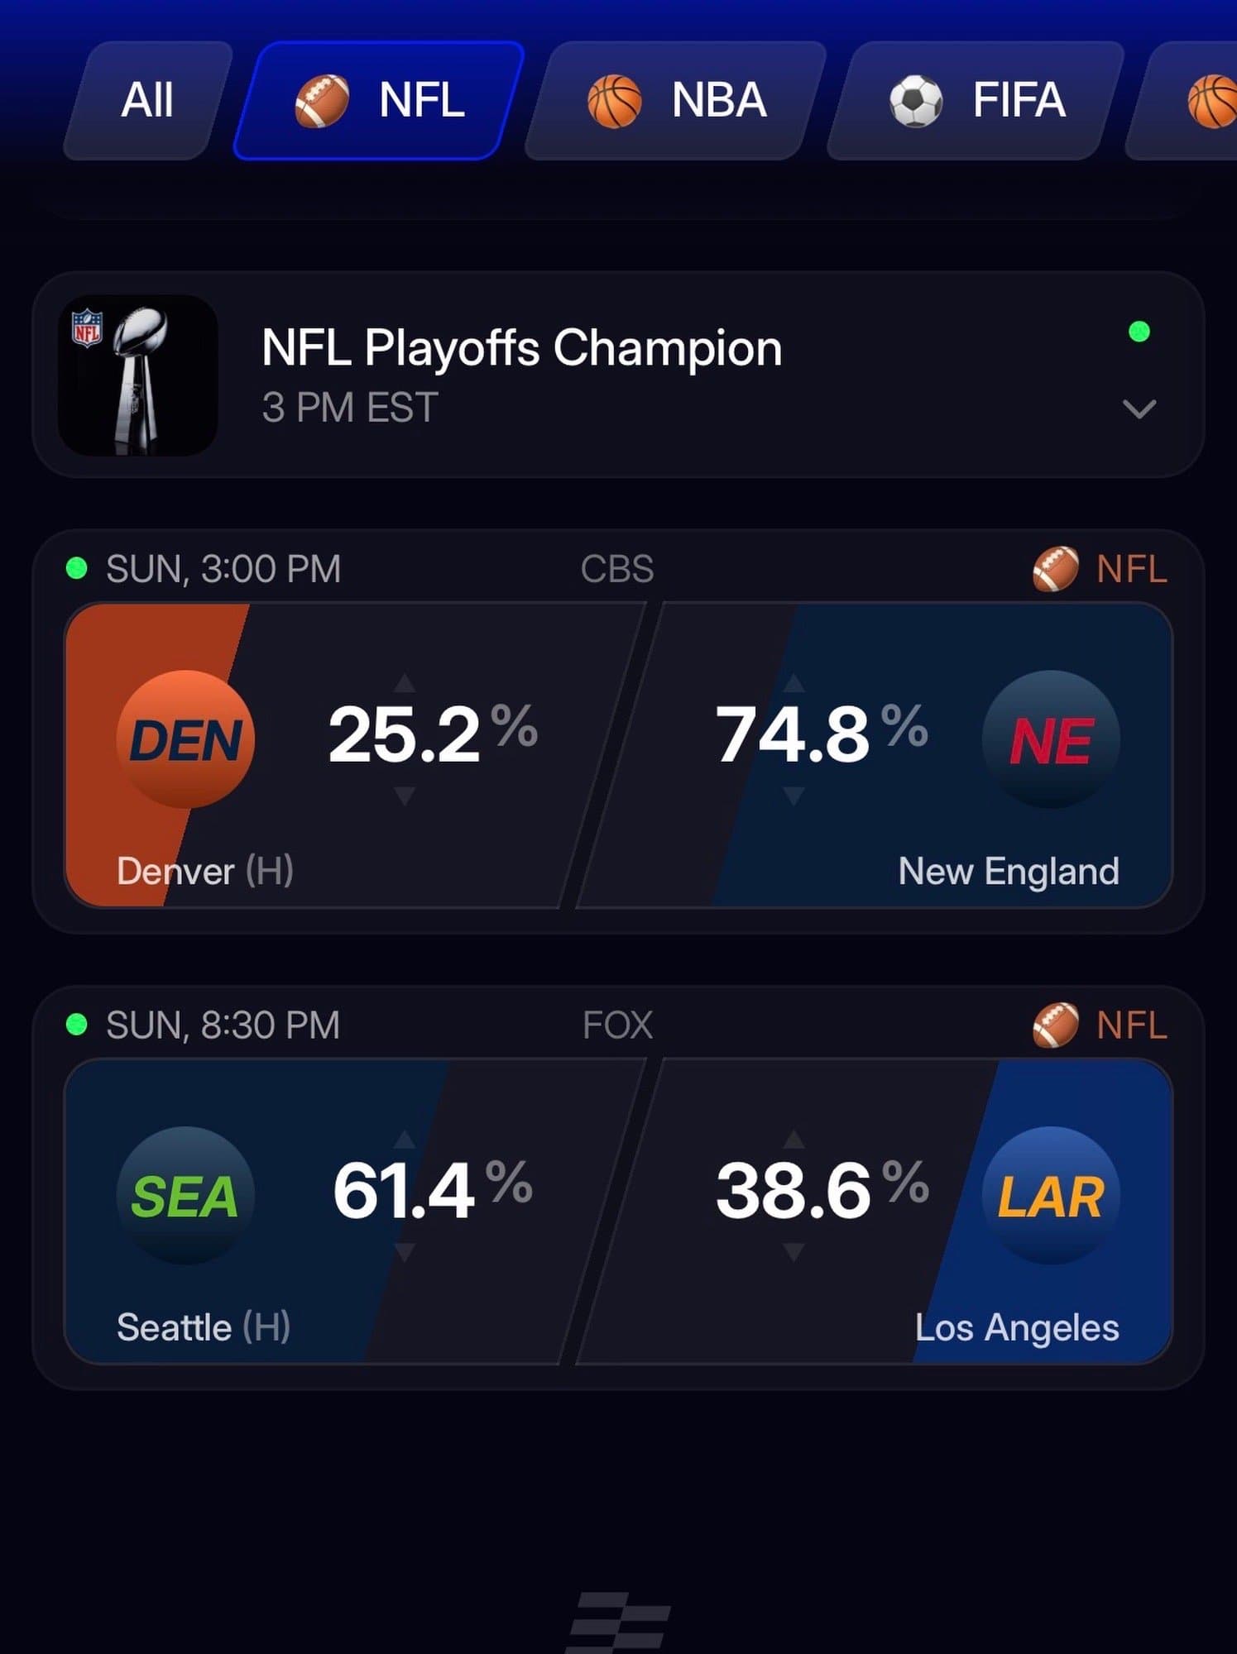Click the DEN team circle badge

[x=185, y=739]
